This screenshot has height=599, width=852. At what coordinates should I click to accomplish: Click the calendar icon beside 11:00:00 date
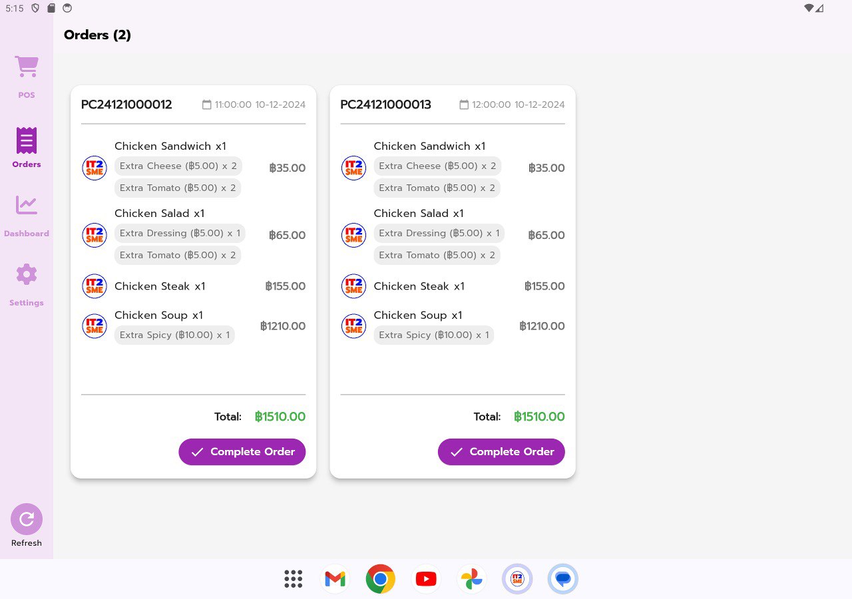coord(207,104)
